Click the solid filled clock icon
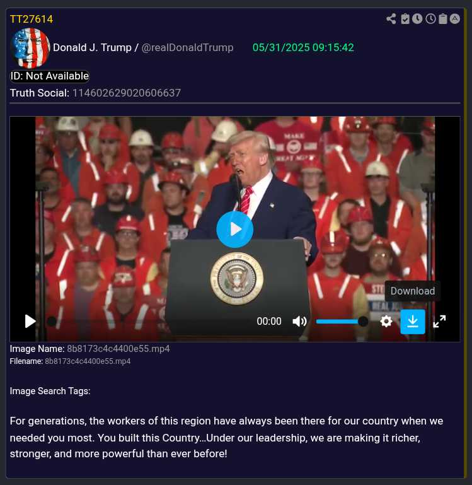This screenshot has width=472, height=485. tap(417, 19)
